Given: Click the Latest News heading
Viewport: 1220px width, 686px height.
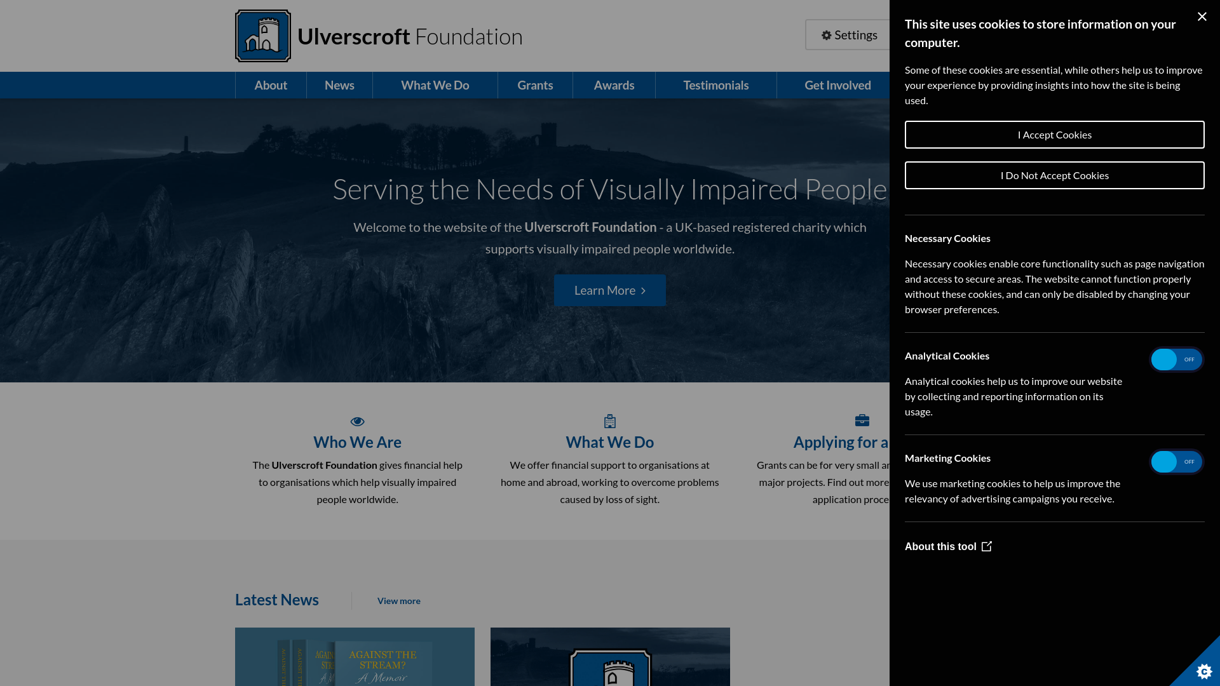Looking at the screenshot, I should click(277, 600).
